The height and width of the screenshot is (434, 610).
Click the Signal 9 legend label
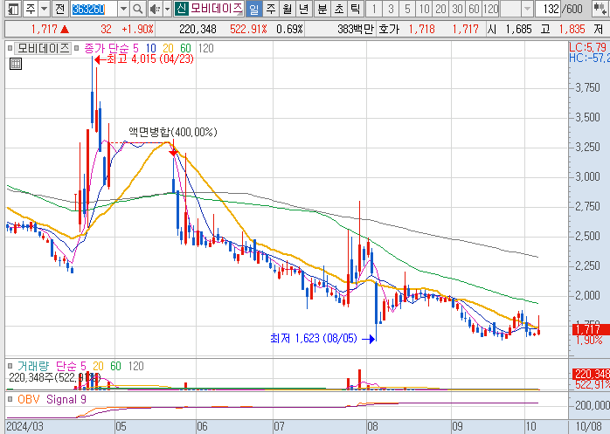[x=66, y=400]
